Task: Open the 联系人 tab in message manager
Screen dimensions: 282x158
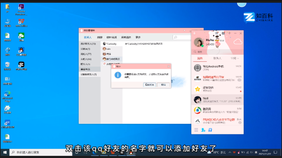Action: tap(88, 37)
